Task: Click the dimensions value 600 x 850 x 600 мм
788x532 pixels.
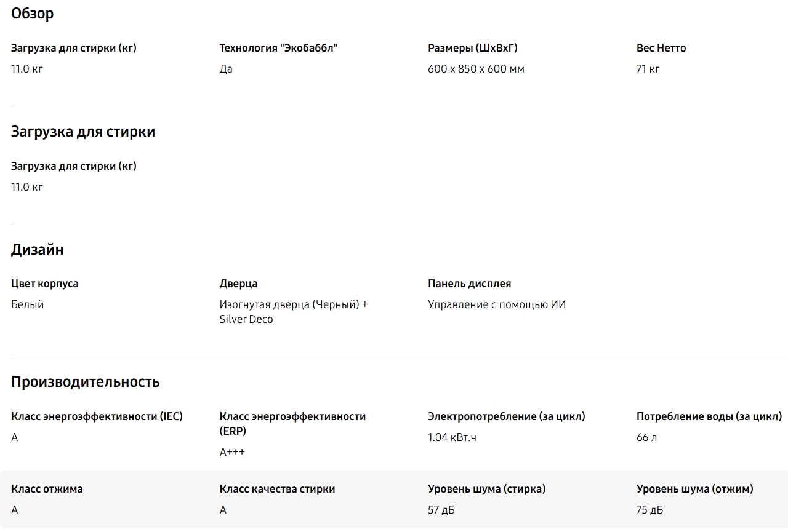Action: click(x=476, y=69)
